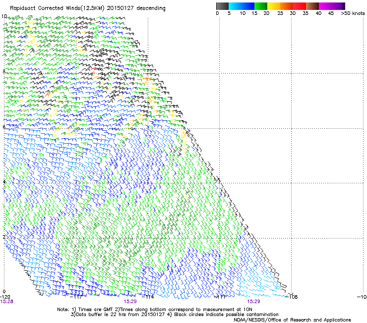Click the longitude label '-111'
This screenshot has height=323, width=367.
click(x=220, y=297)
